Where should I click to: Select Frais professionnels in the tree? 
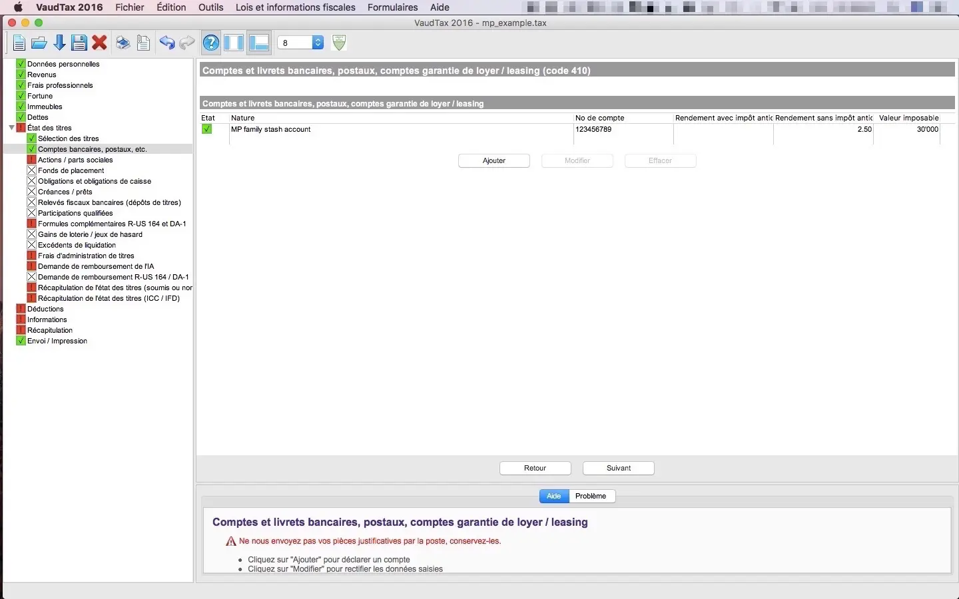click(60, 85)
